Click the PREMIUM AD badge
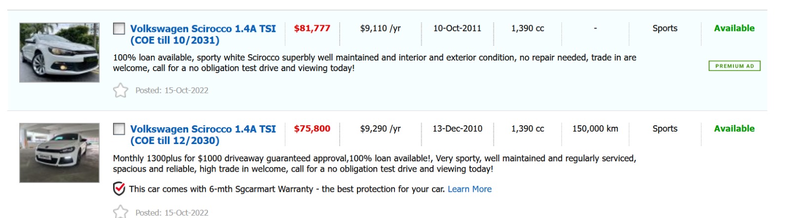The width and height of the screenshot is (790, 218). (734, 66)
